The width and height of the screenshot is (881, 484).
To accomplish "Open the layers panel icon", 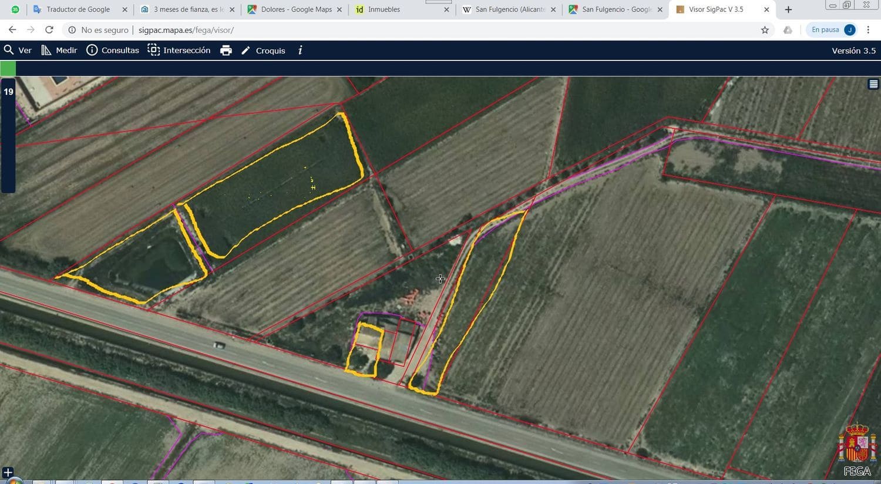I will click(873, 84).
